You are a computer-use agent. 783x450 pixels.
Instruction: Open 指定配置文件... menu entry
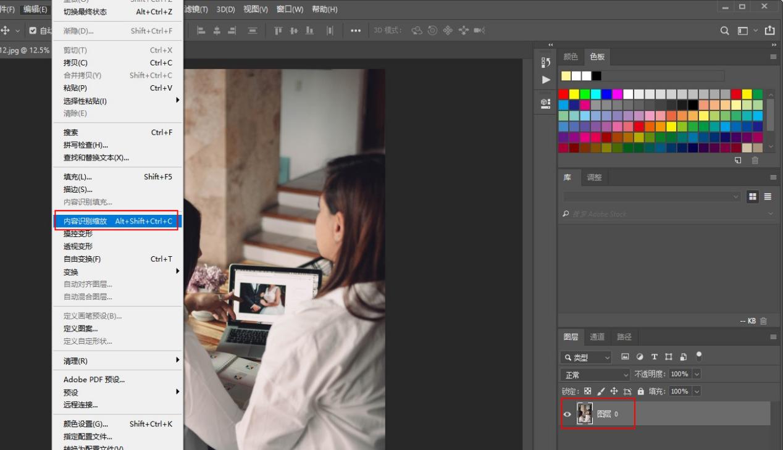coord(118,436)
